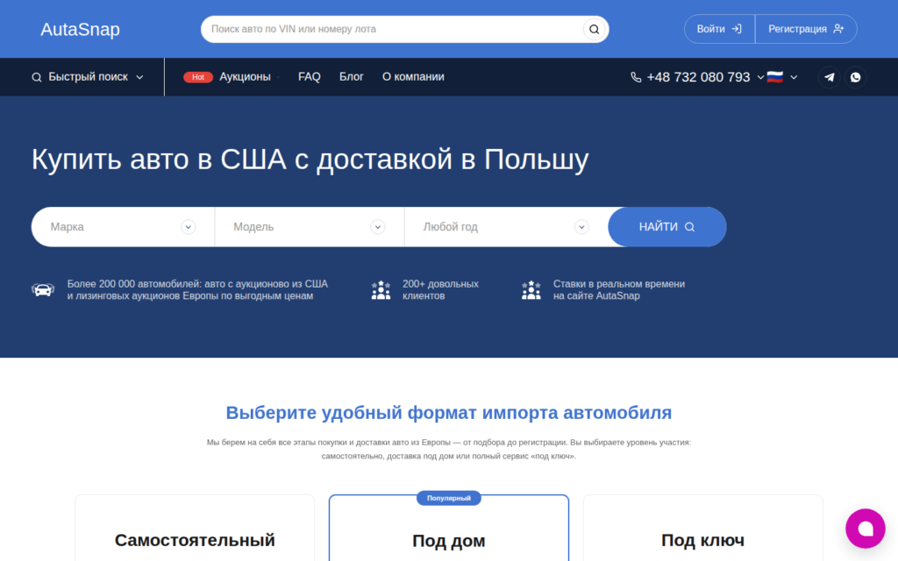This screenshot has width=898, height=561.
Task: Open the Модель dropdown
Action: click(x=310, y=227)
